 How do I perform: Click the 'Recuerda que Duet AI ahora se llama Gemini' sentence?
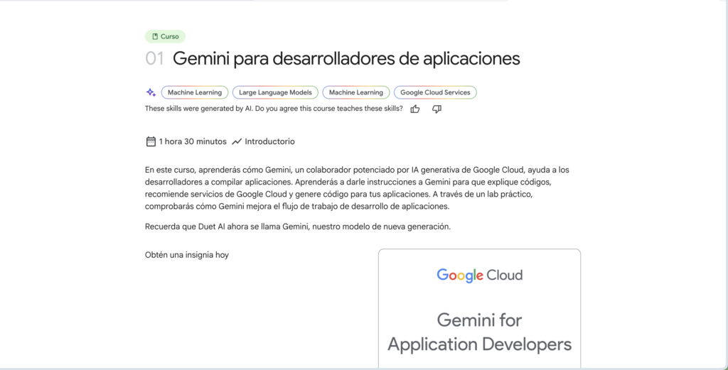[x=298, y=227]
